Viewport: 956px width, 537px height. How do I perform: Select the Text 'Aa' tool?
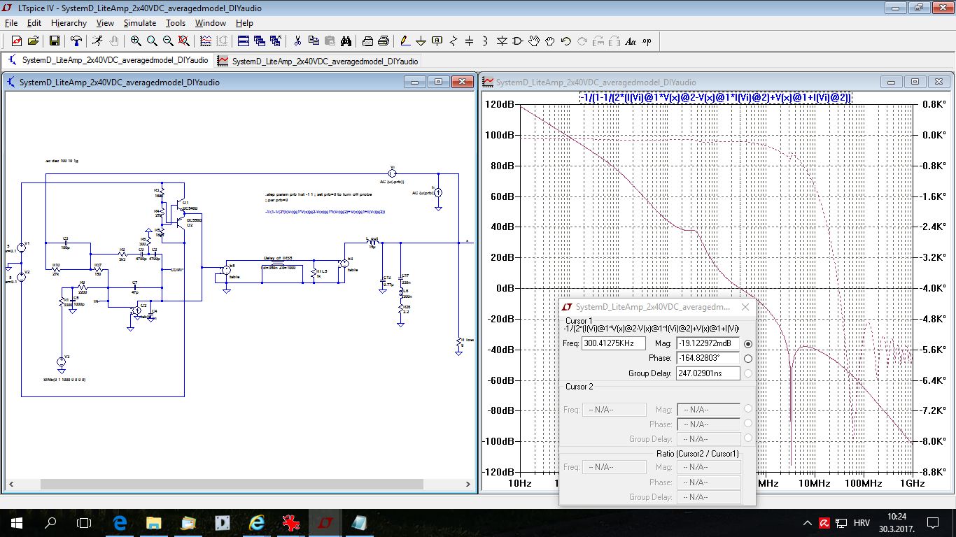tap(630, 41)
